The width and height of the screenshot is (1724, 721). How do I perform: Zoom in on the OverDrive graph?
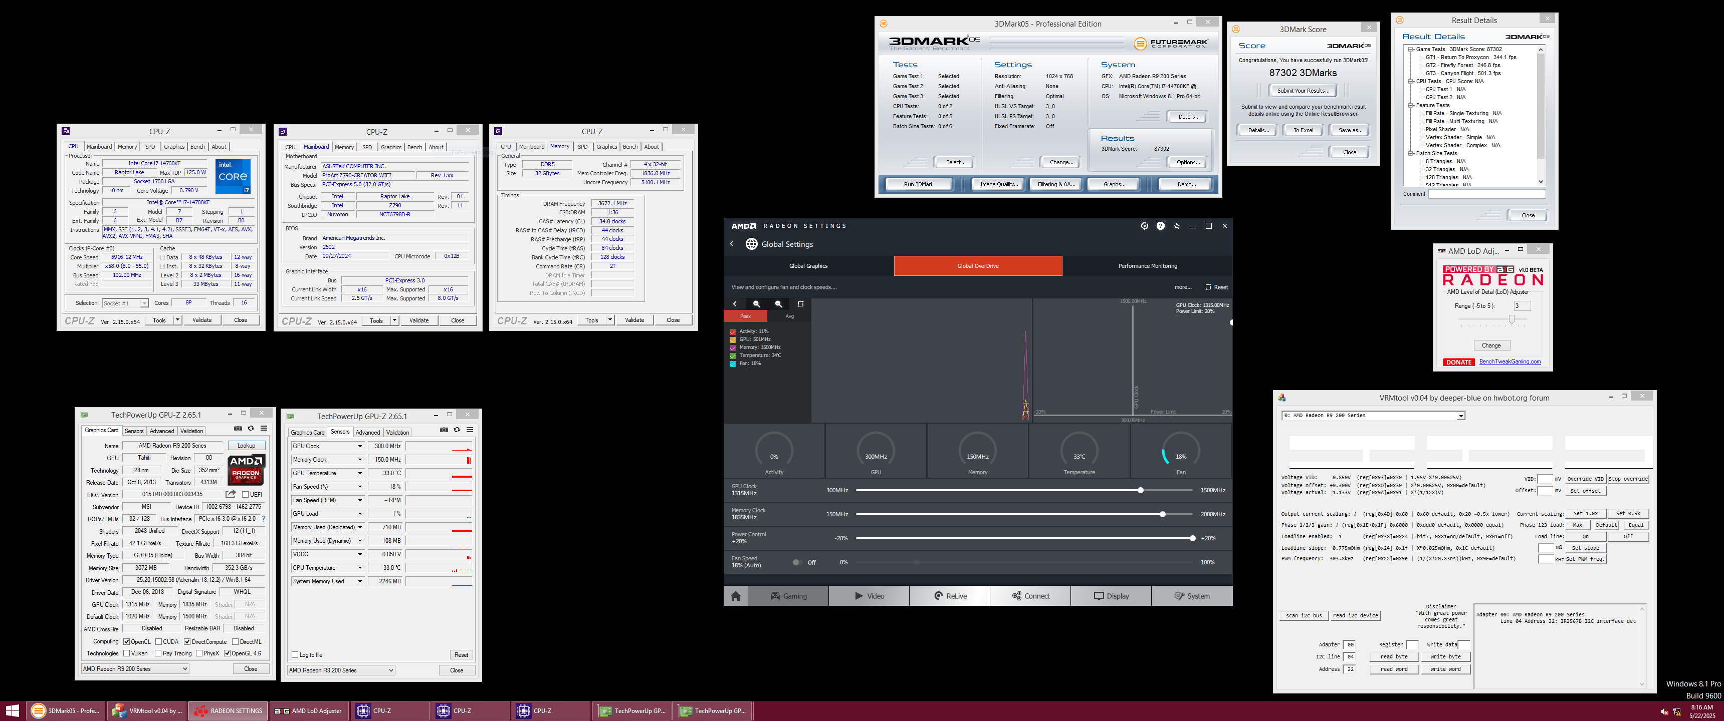tap(756, 303)
